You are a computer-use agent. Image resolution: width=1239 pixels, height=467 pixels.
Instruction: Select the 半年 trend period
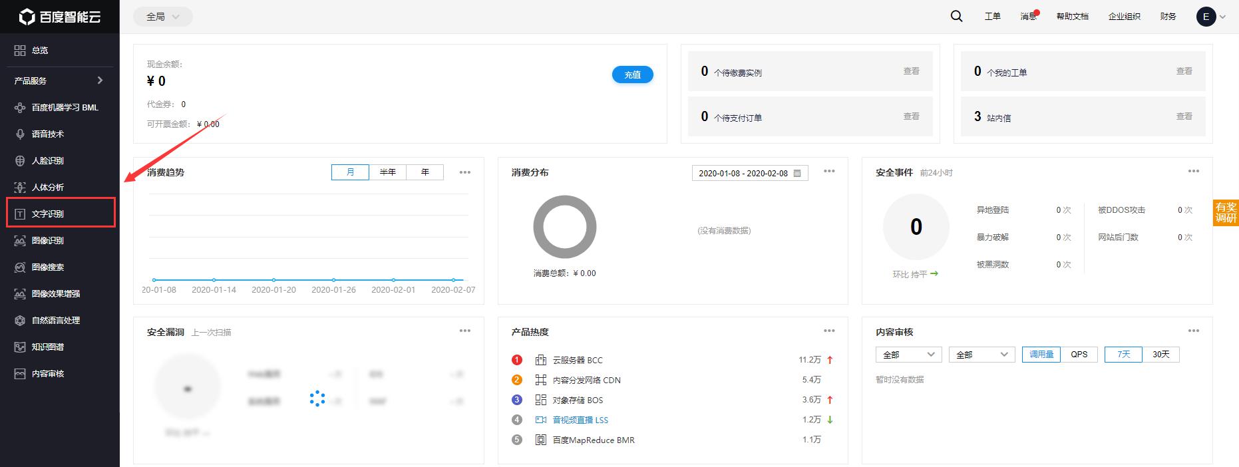click(388, 172)
